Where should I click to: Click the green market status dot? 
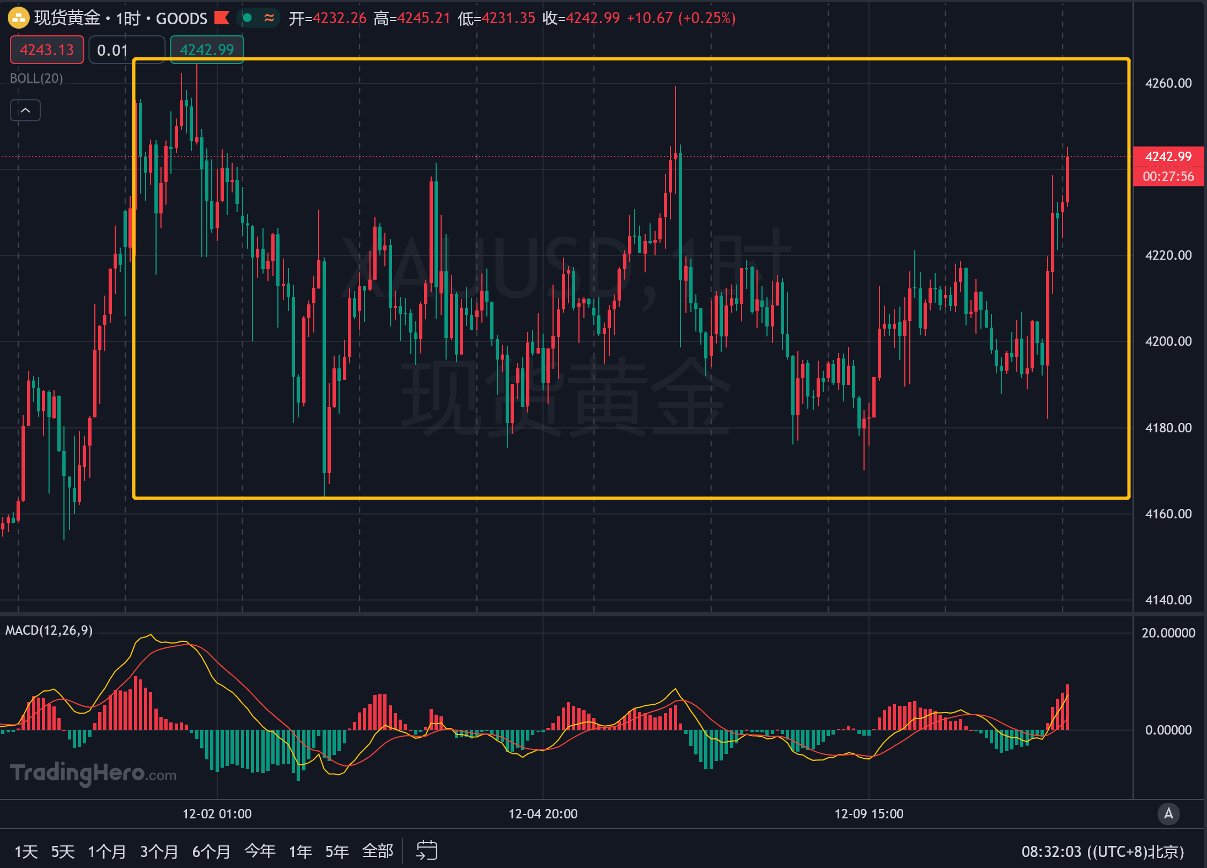coord(248,18)
